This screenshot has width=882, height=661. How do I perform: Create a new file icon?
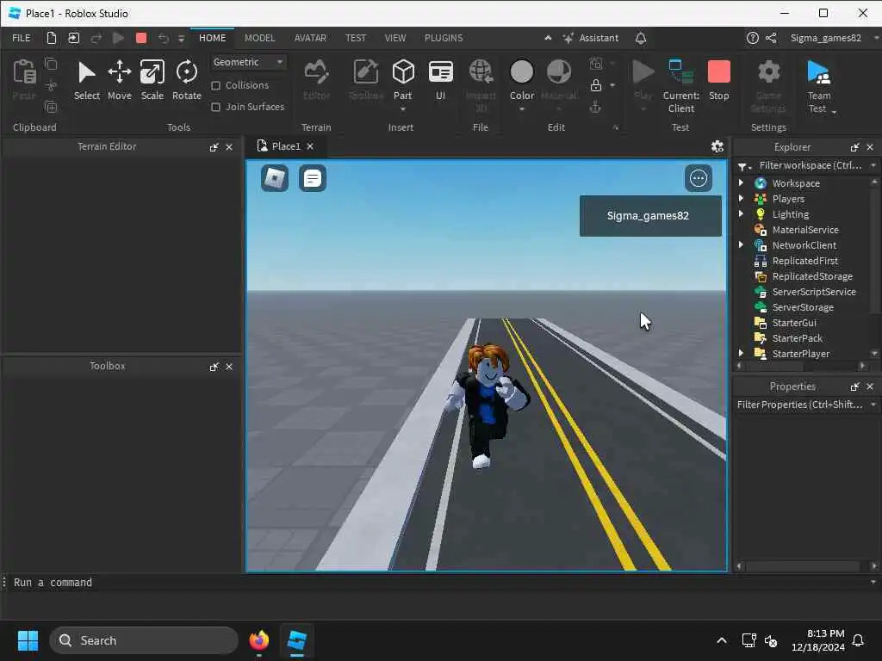51,38
